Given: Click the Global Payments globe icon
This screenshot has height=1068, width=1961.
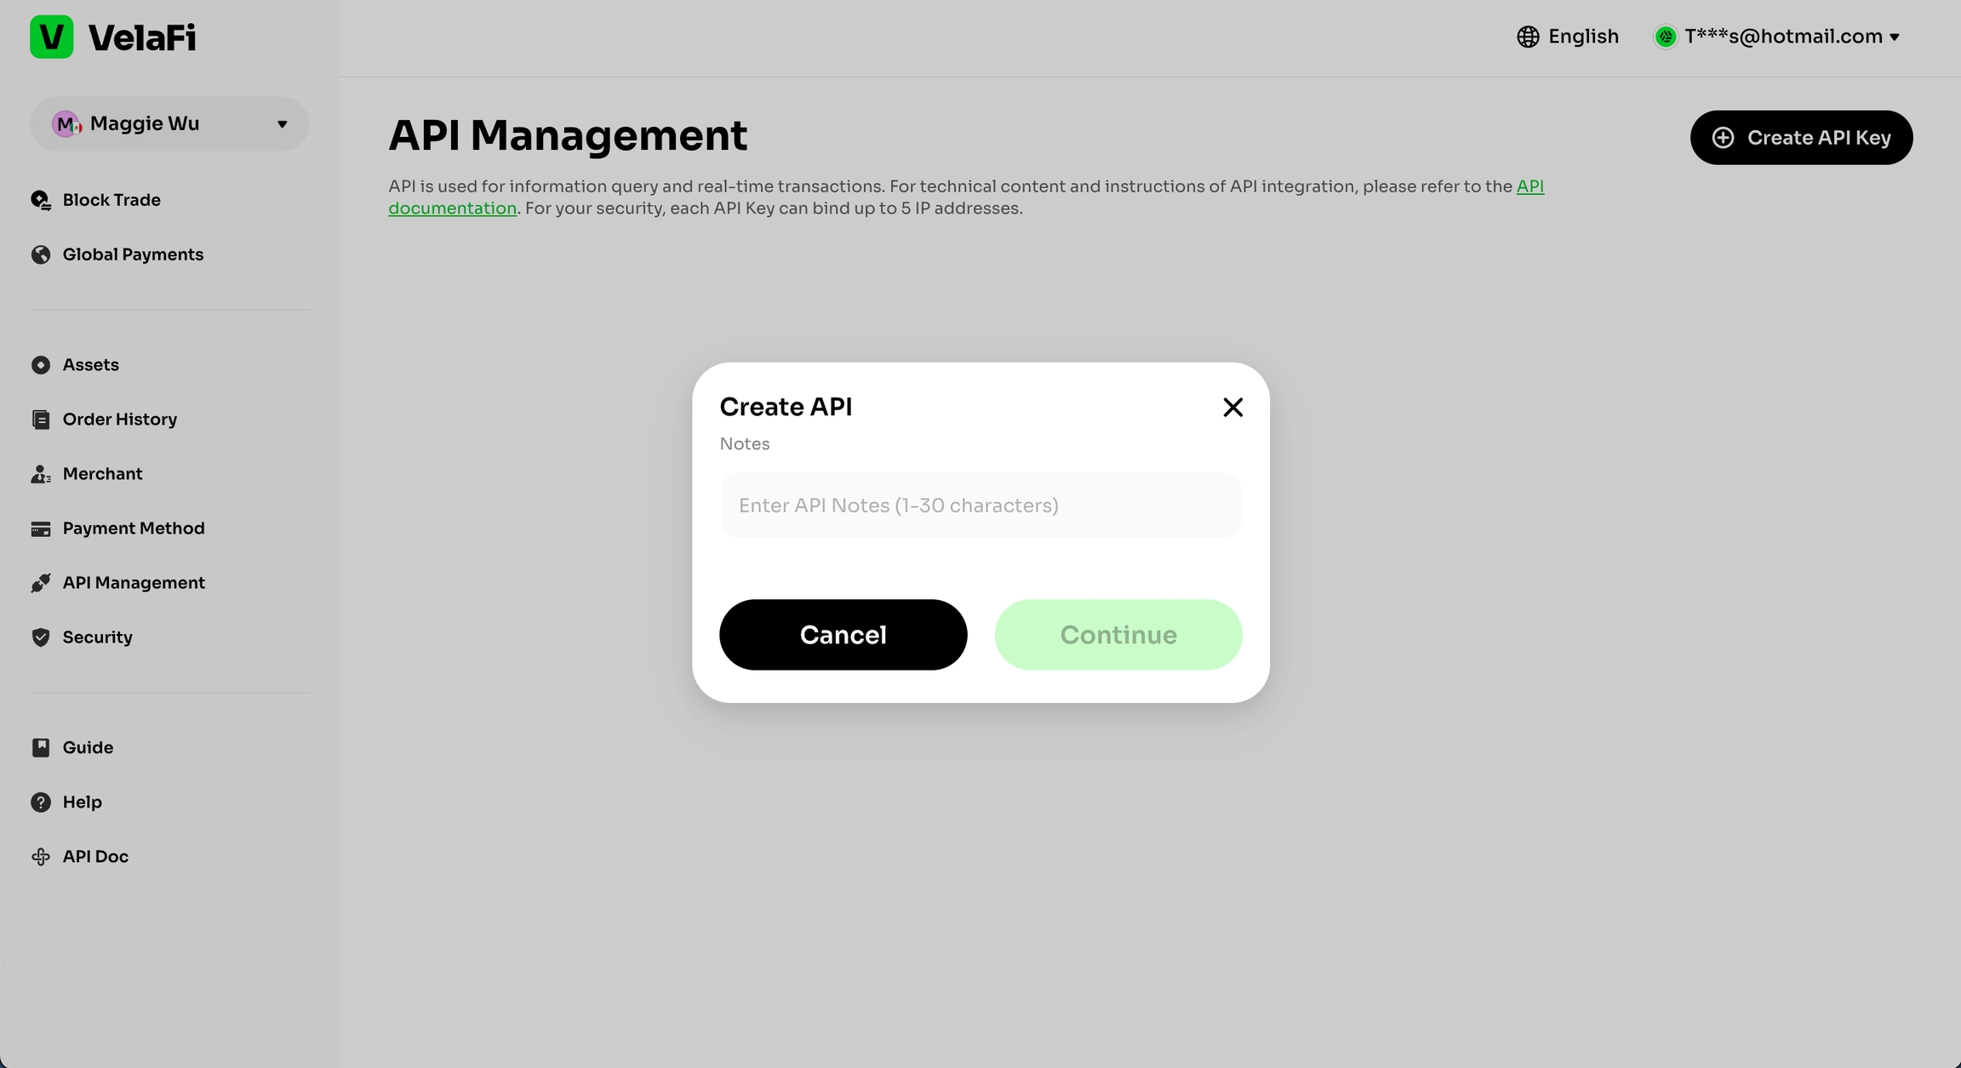Looking at the screenshot, I should coord(40,254).
